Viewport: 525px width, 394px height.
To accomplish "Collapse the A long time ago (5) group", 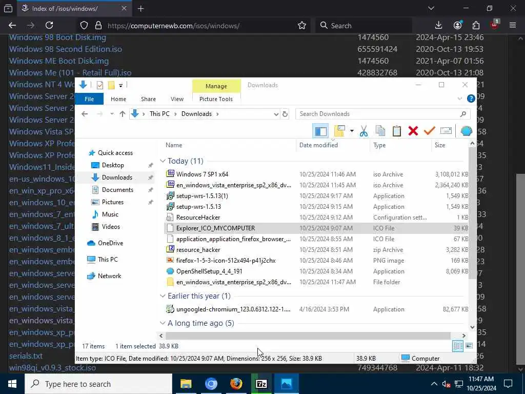I will pos(163,323).
